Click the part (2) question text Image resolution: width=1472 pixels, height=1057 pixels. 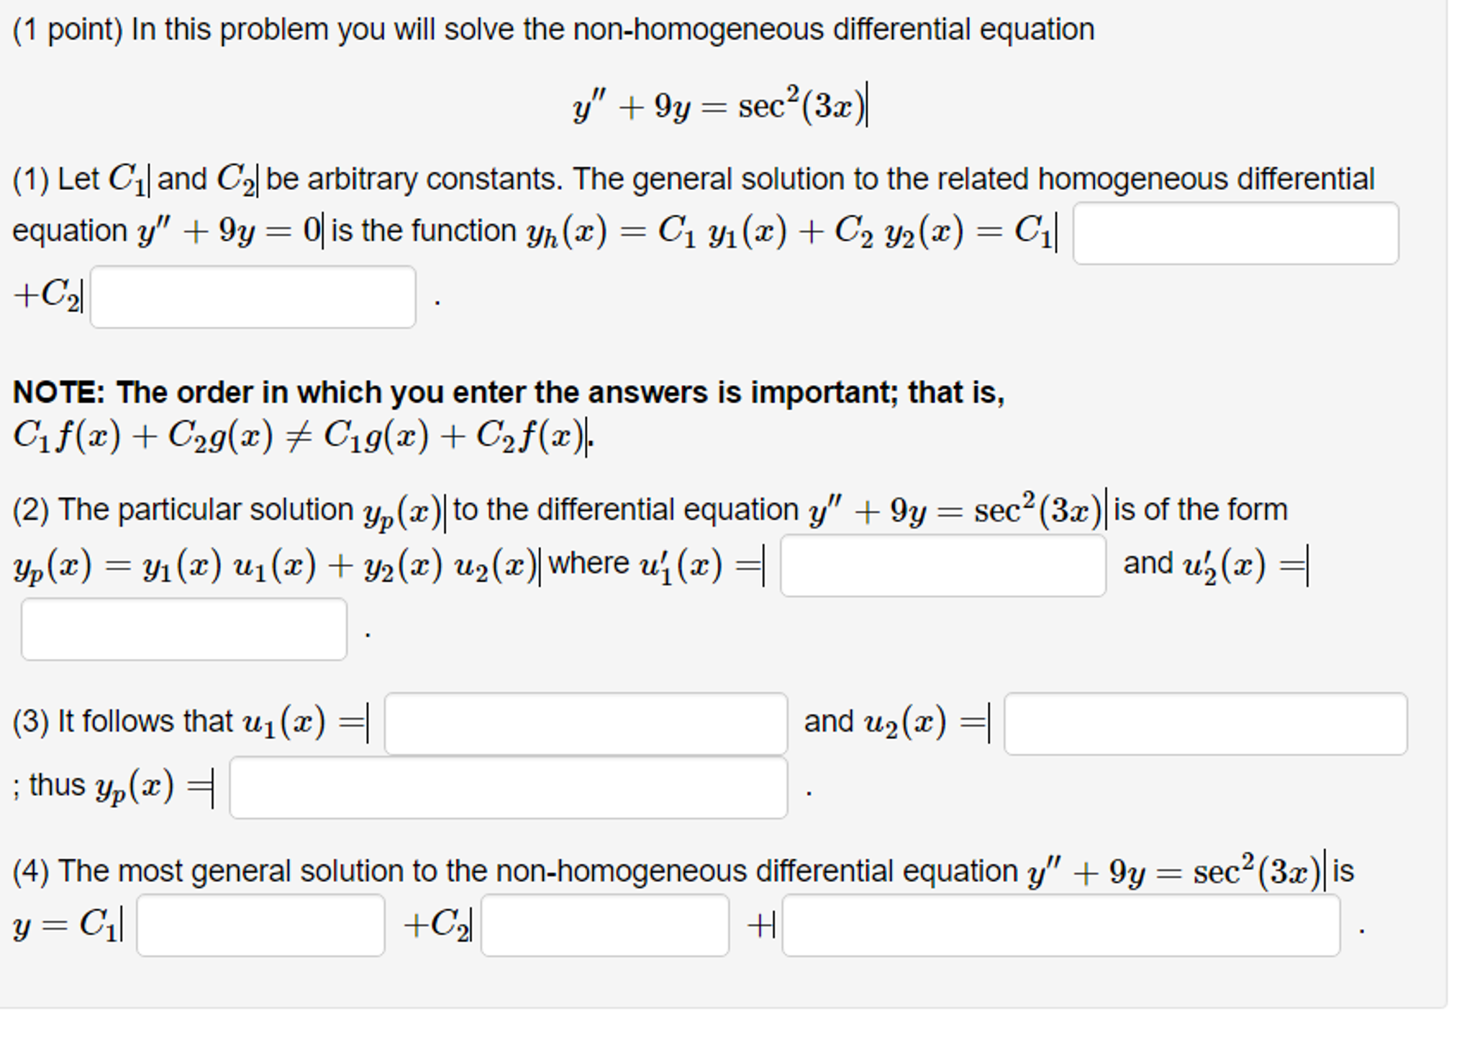pos(648,508)
